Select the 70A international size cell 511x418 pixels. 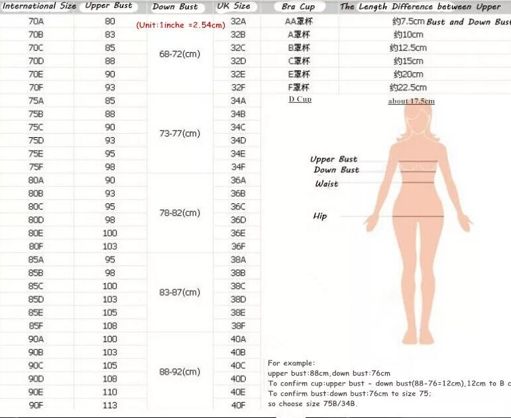pyautogui.click(x=36, y=21)
